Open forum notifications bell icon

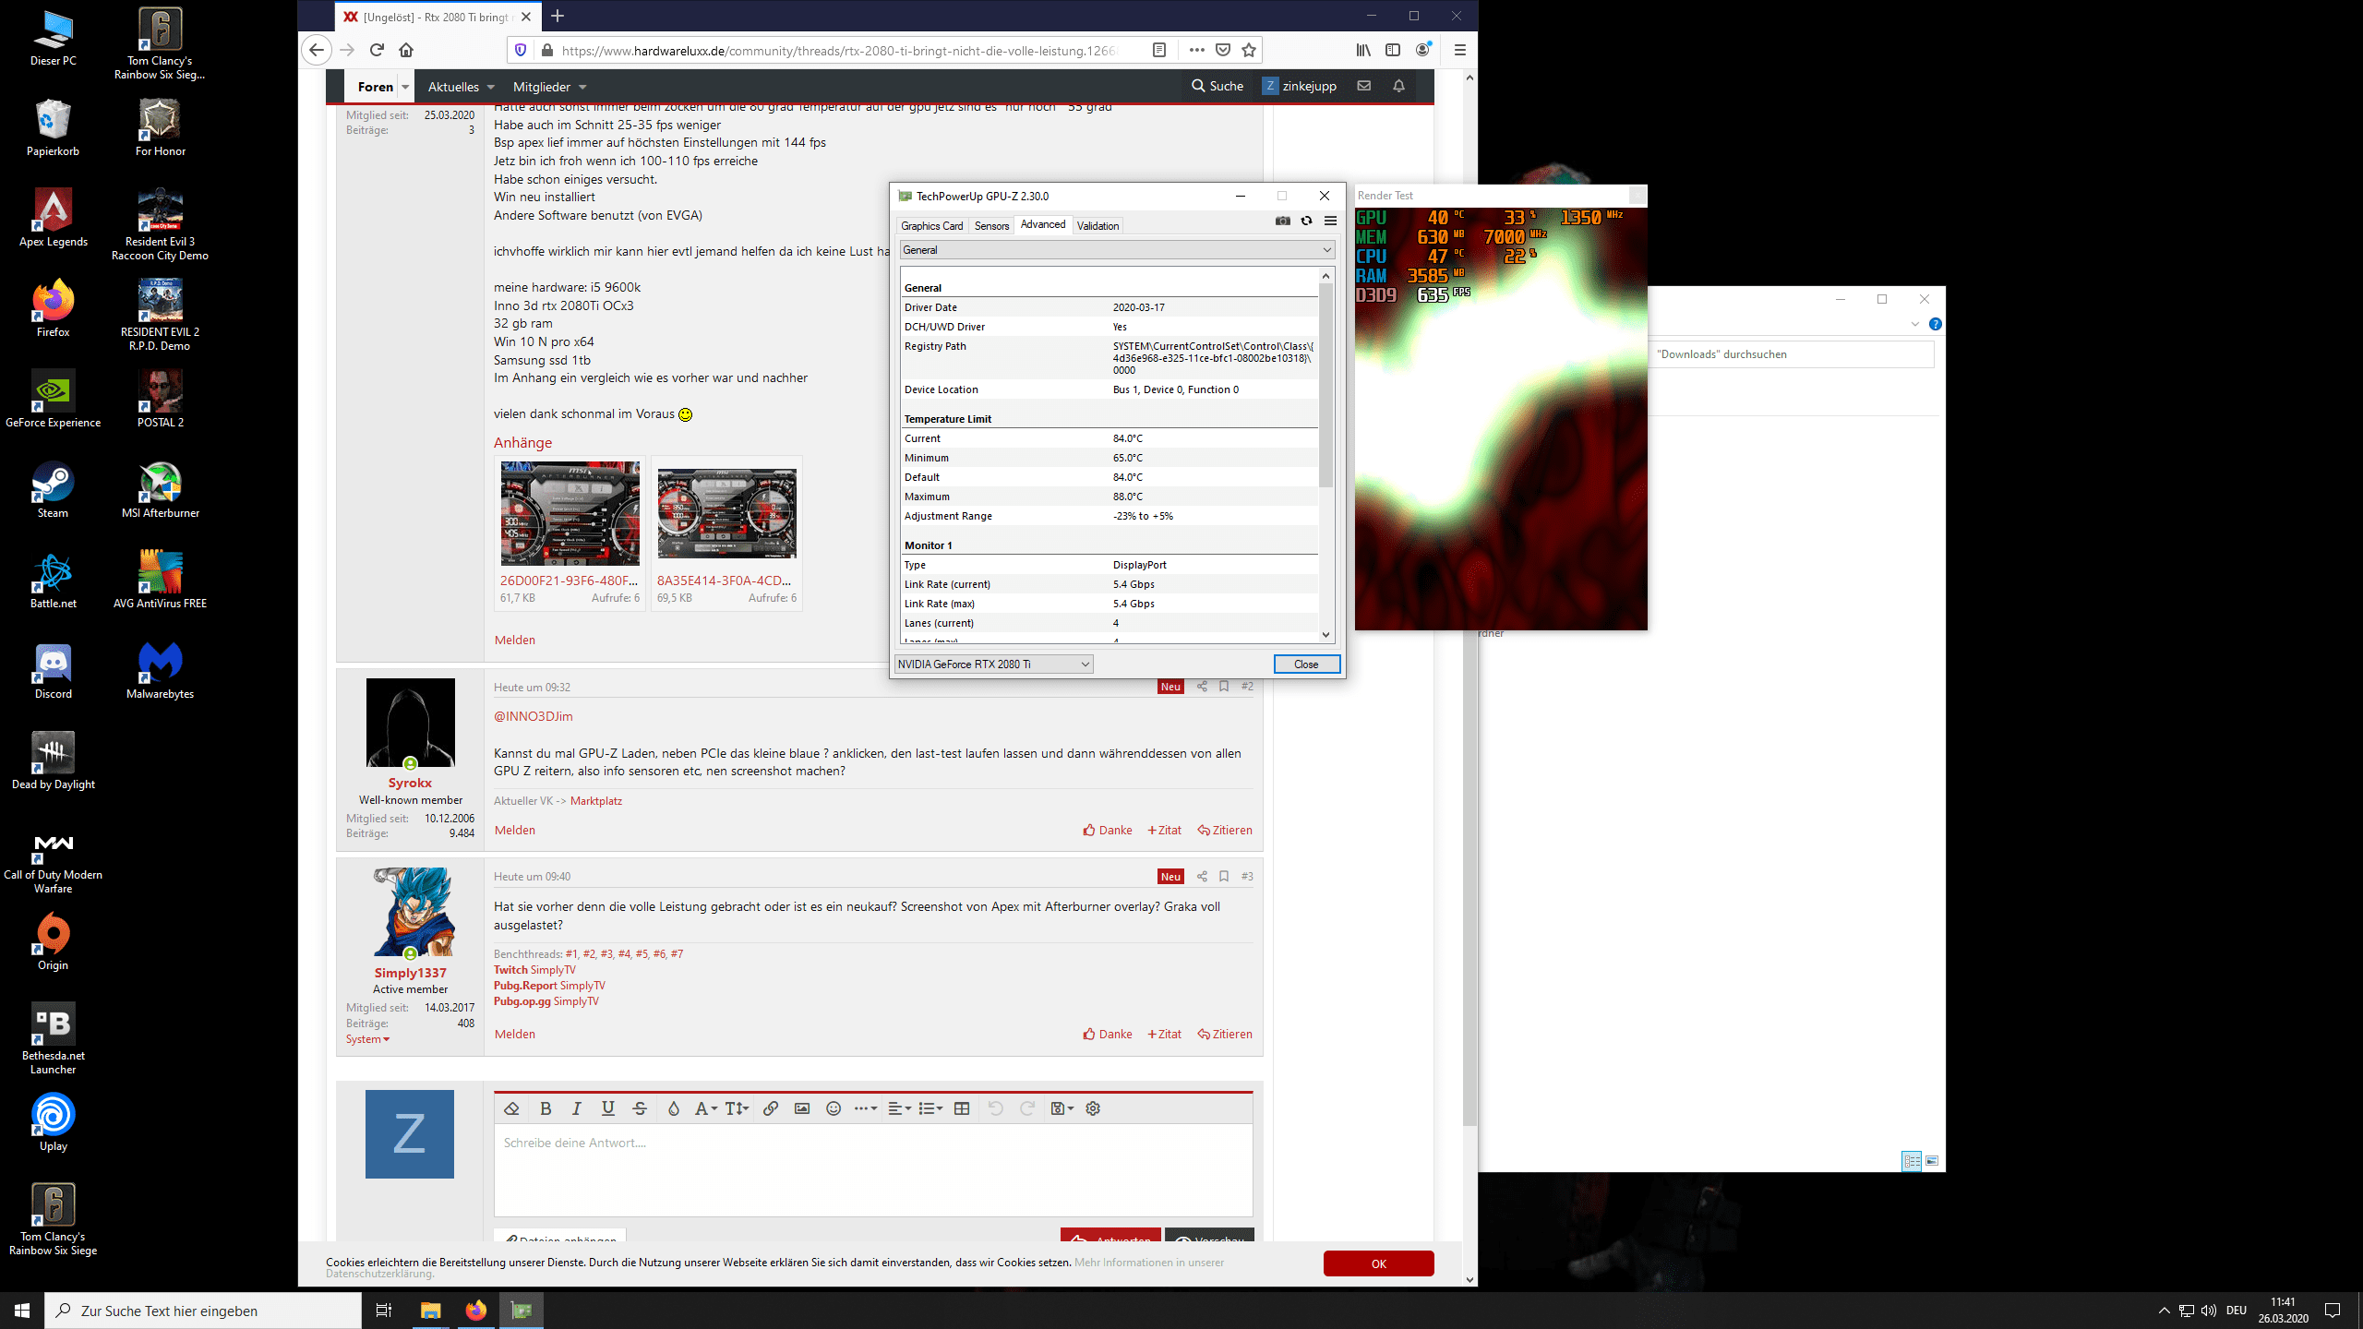pos(1398,86)
